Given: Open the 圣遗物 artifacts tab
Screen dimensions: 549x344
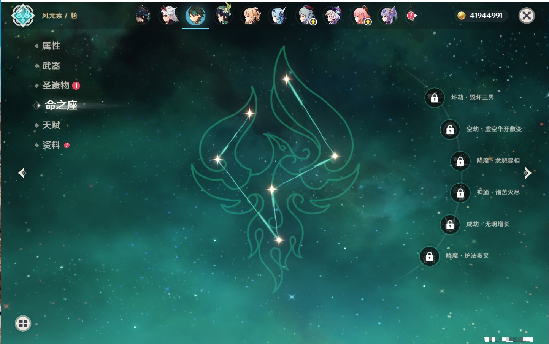Looking at the screenshot, I should (x=56, y=86).
